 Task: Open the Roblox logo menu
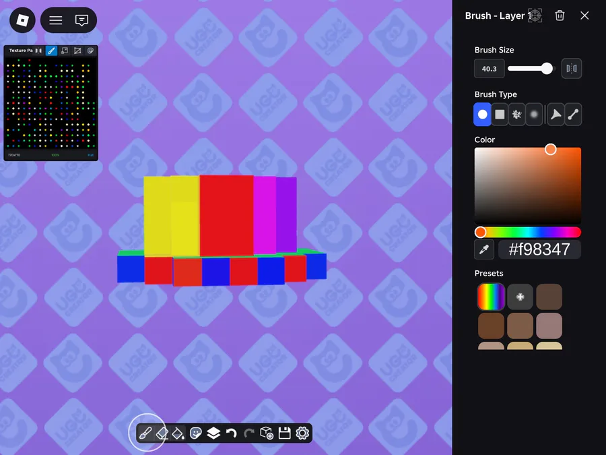(22, 20)
